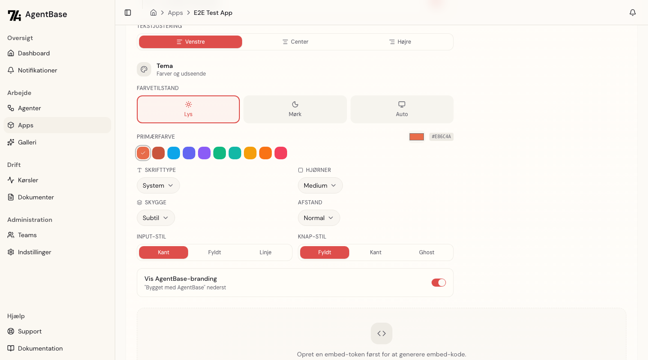Set button style to Ghost
648x360 pixels.
pos(427,252)
